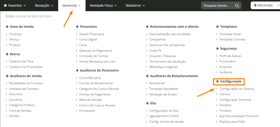Open Enquete / Pesquisa
Image resolution: width=280 pixels, height=127 pixels.
click(x=163, y=56)
